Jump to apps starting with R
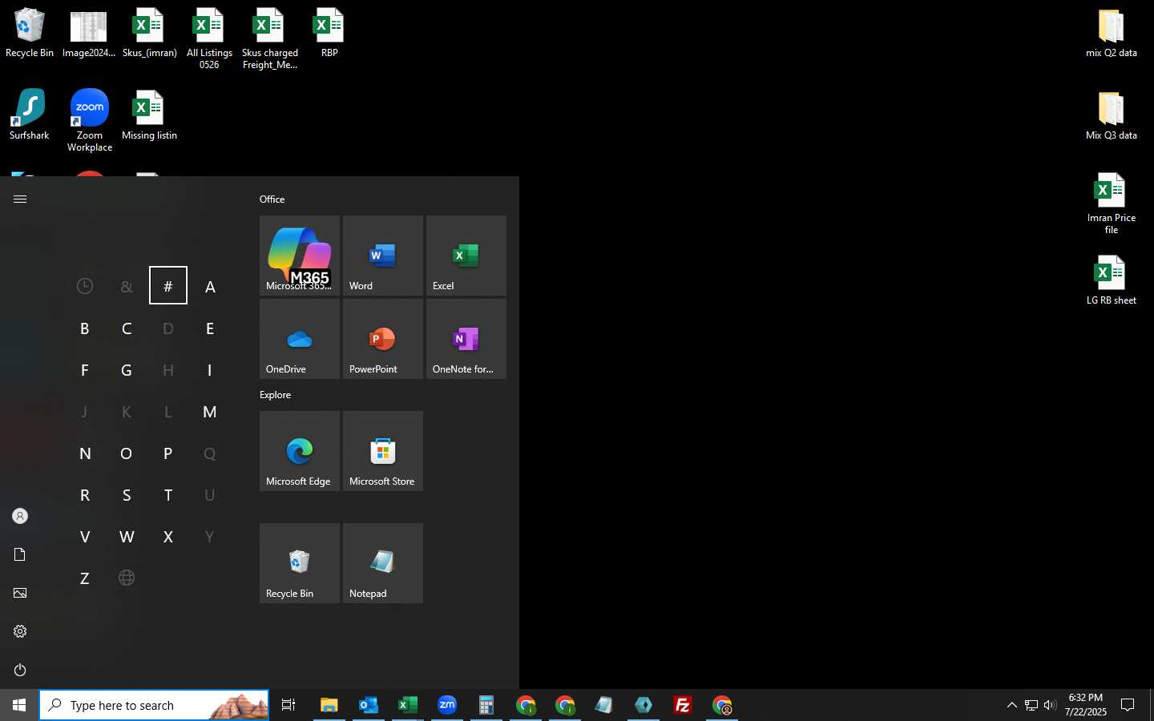The width and height of the screenshot is (1154, 721). point(85,494)
